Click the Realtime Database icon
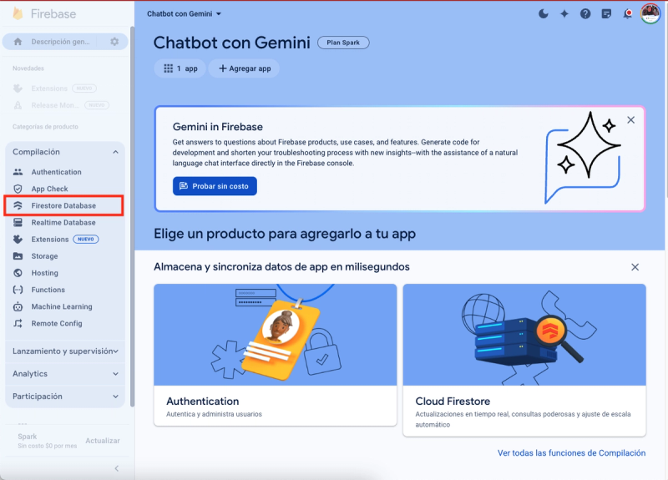This screenshot has height=480, width=668. coord(18,222)
